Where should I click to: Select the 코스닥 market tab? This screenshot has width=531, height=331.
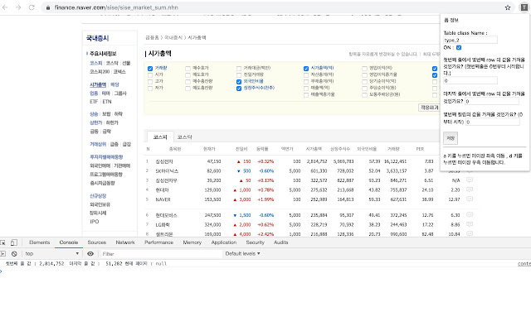click(184, 137)
